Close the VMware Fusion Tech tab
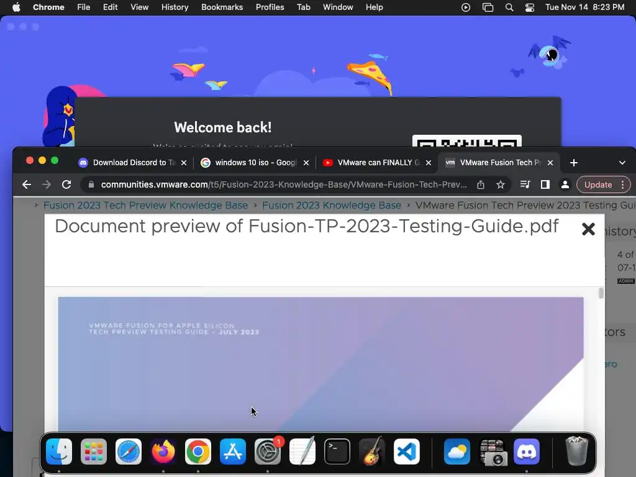Viewport: 636px width, 477px height. click(550, 163)
